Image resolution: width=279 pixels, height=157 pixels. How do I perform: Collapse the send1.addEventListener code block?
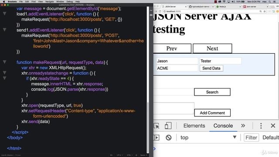(5, 30)
